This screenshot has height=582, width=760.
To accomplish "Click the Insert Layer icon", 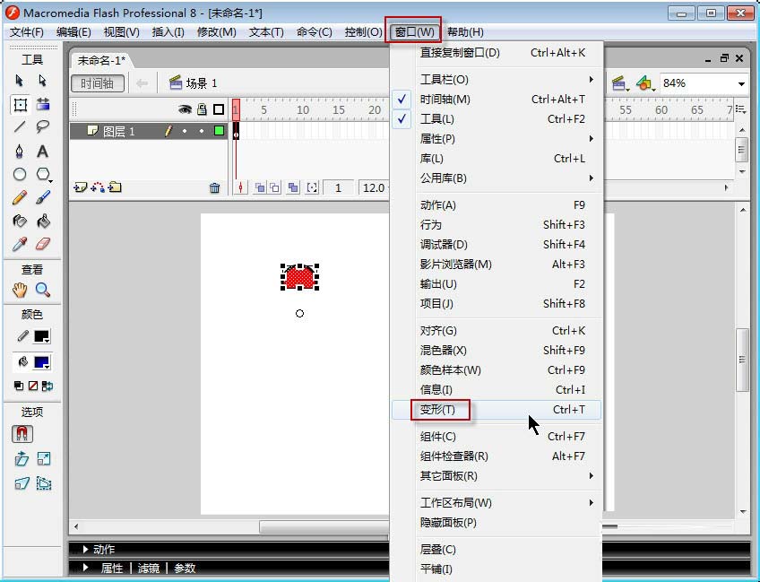I will [80, 187].
